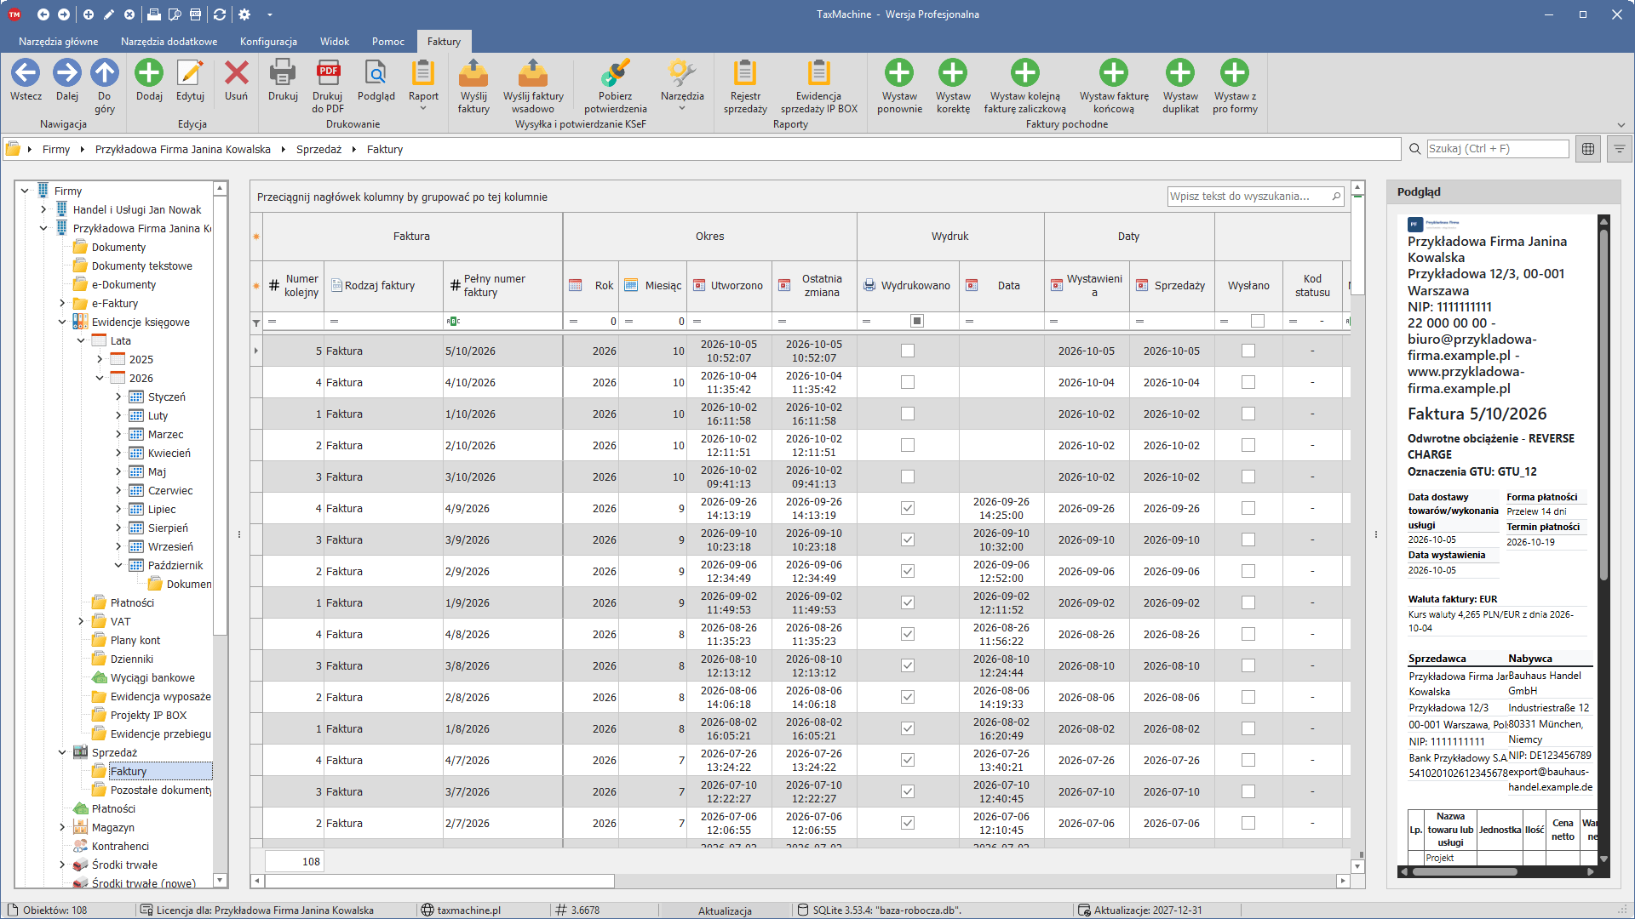Open the Edytuj edit tool

point(190,73)
